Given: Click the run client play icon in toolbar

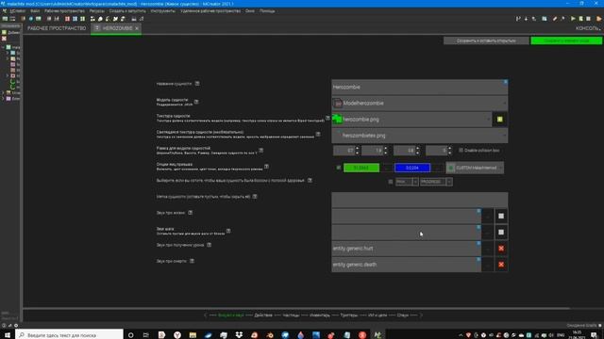Looking at the screenshot, I should (x=573, y=19).
